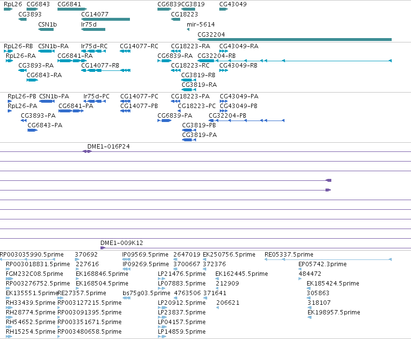This screenshot has height=339, width=411.
Task: Click the CG6841 gene arrow glyph
Action: [x=72, y=9]
